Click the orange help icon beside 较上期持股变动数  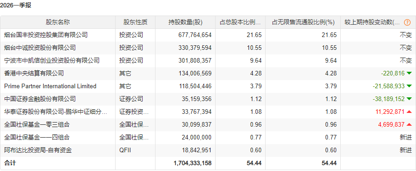click(407, 22)
